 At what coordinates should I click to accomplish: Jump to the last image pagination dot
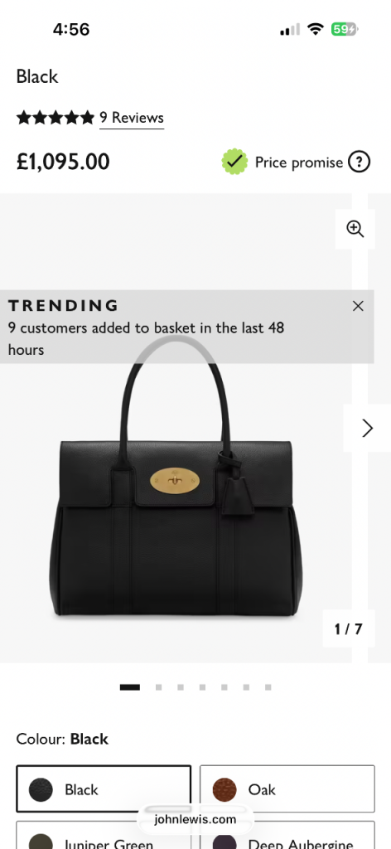(268, 687)
